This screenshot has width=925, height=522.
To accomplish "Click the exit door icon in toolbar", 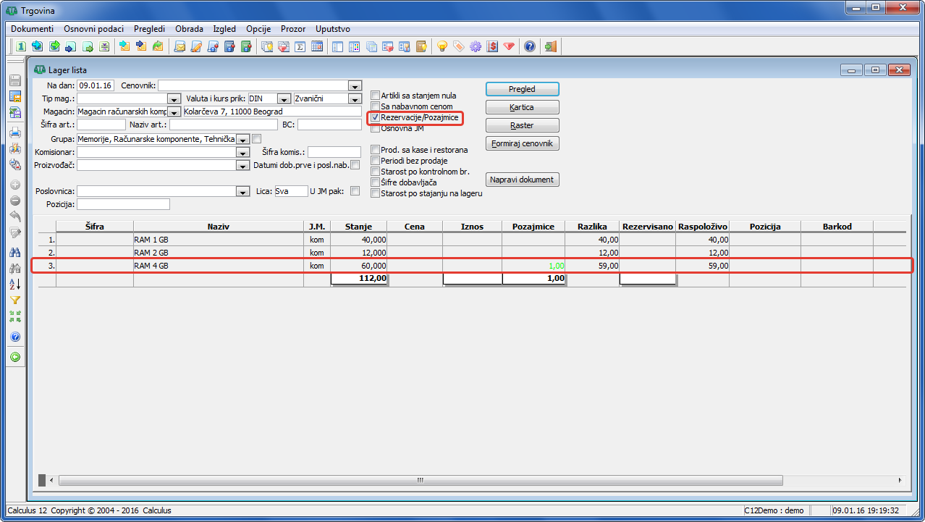I will click(551, 46).
